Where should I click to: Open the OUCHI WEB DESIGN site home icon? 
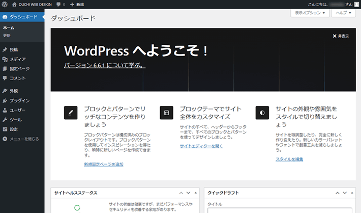click(x=14, y=5)
